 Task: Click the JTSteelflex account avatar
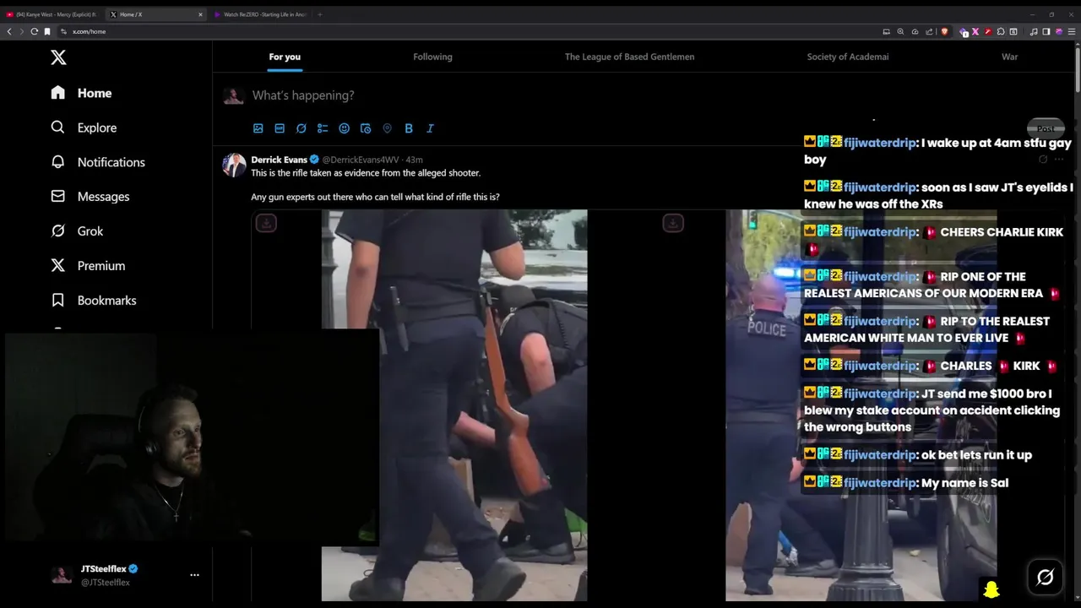pyautogui.click(x=61, y=575)
